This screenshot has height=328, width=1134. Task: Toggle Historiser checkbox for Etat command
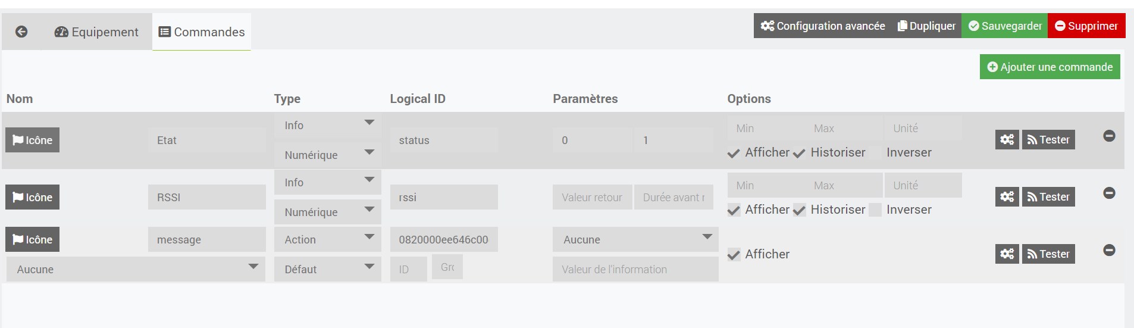tap(799, 153)
